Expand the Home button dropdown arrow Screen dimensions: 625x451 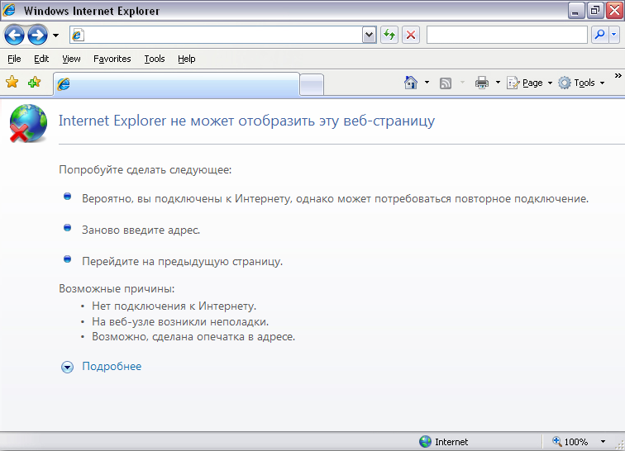[427, 83]
